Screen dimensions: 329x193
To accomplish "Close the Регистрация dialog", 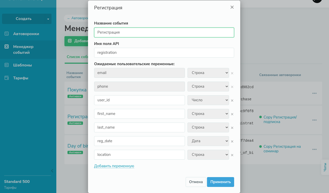I will point(232,7).
